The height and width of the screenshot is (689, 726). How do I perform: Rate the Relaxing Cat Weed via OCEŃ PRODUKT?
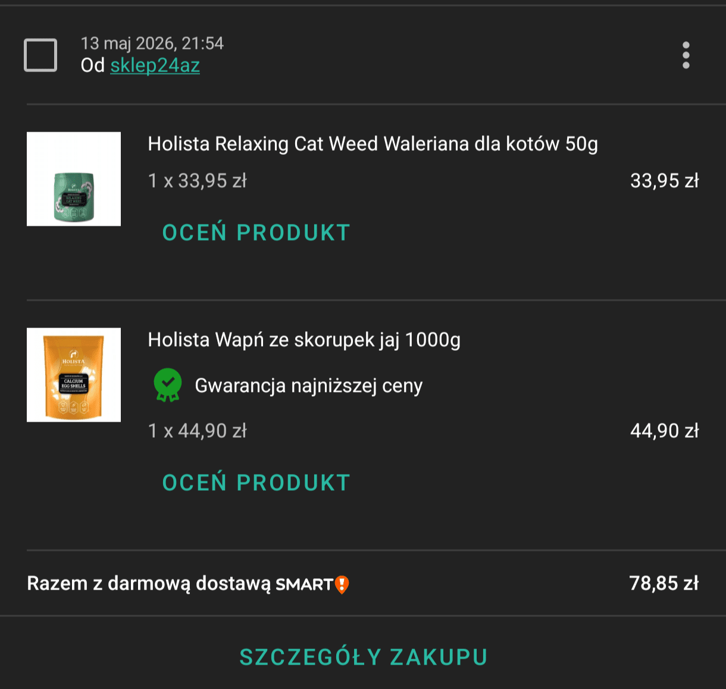256,233
